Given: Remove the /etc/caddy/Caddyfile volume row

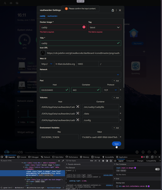Looking at the screenshot, I should click(x=120, y=107).
